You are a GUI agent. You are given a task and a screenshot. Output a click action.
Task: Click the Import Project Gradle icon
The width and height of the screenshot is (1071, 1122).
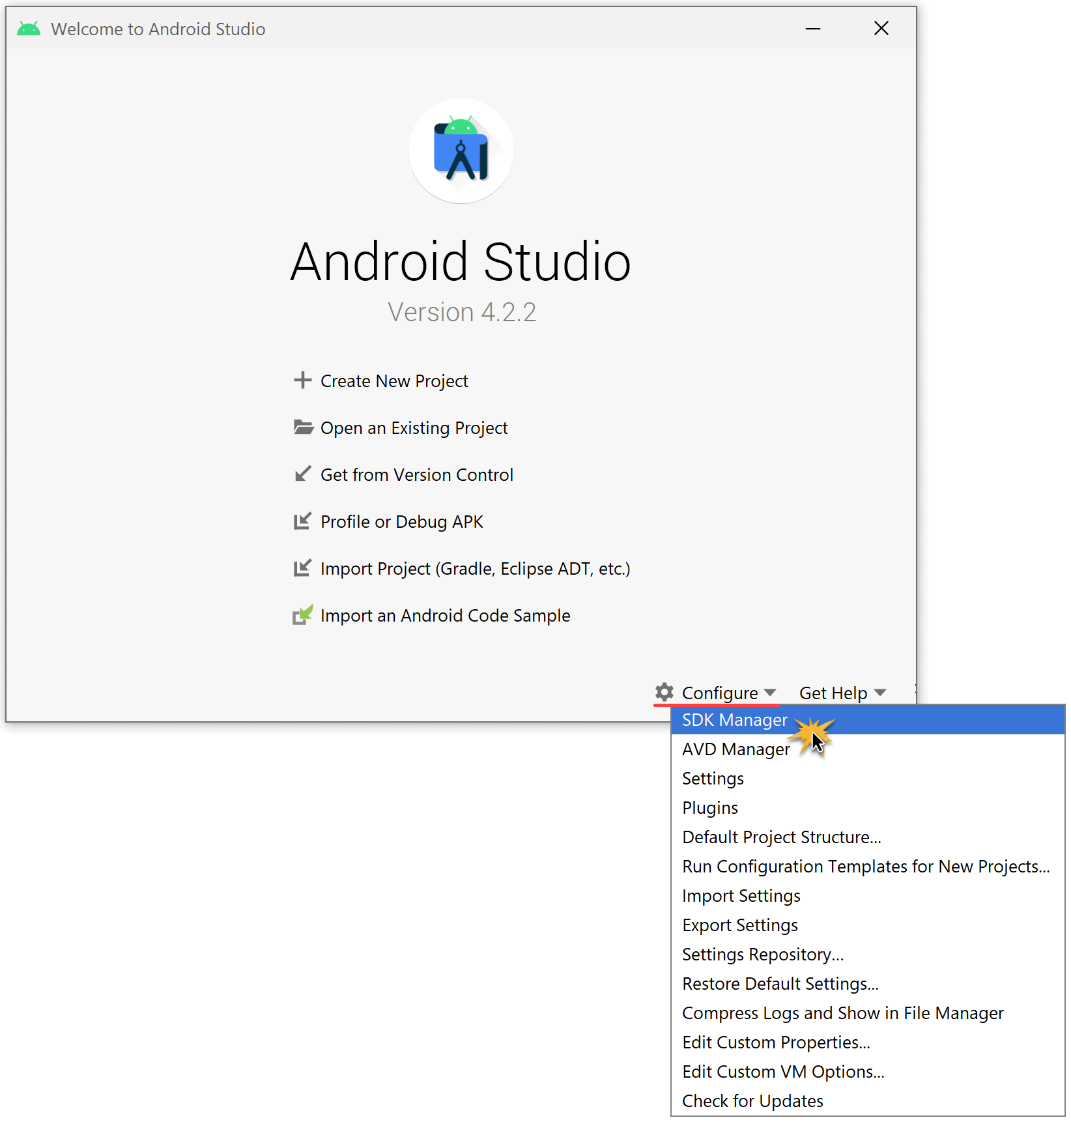coord(302,568)
